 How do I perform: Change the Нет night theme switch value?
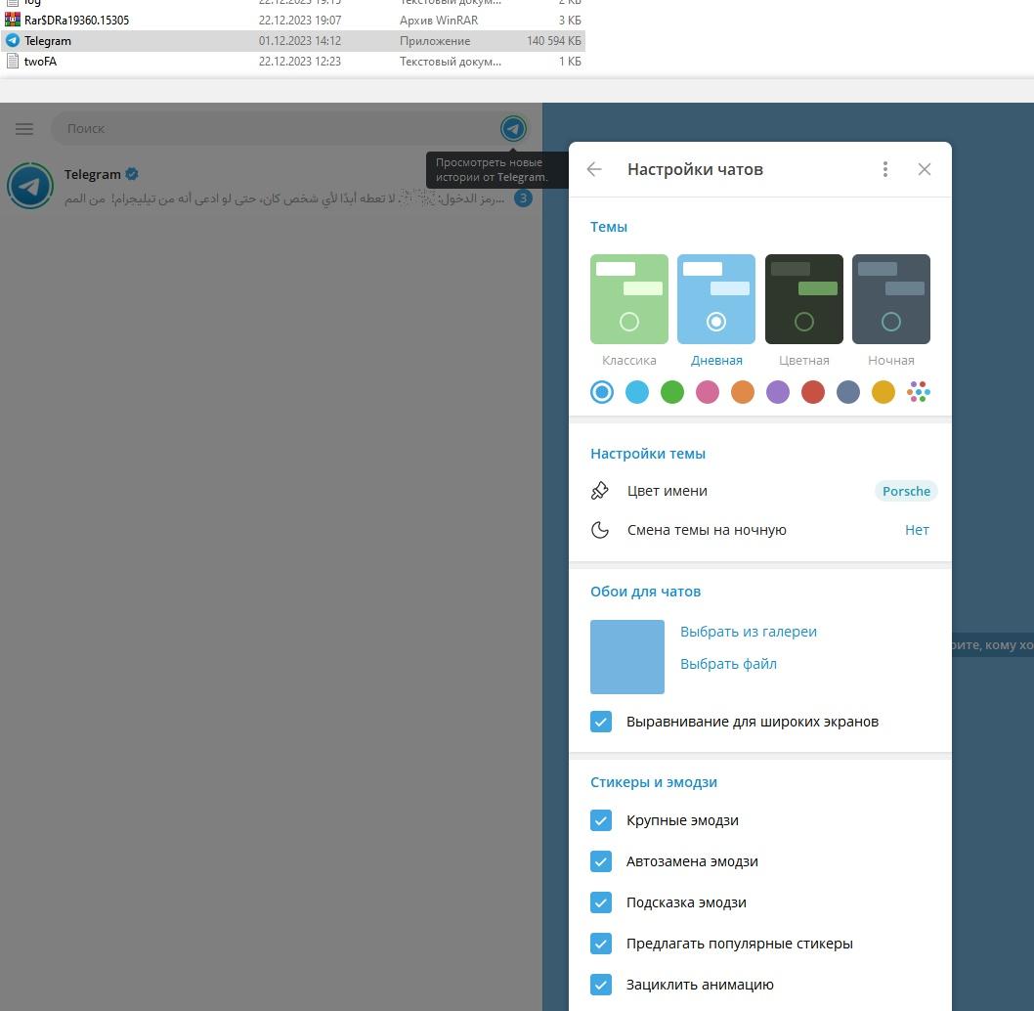coord(917,530)
